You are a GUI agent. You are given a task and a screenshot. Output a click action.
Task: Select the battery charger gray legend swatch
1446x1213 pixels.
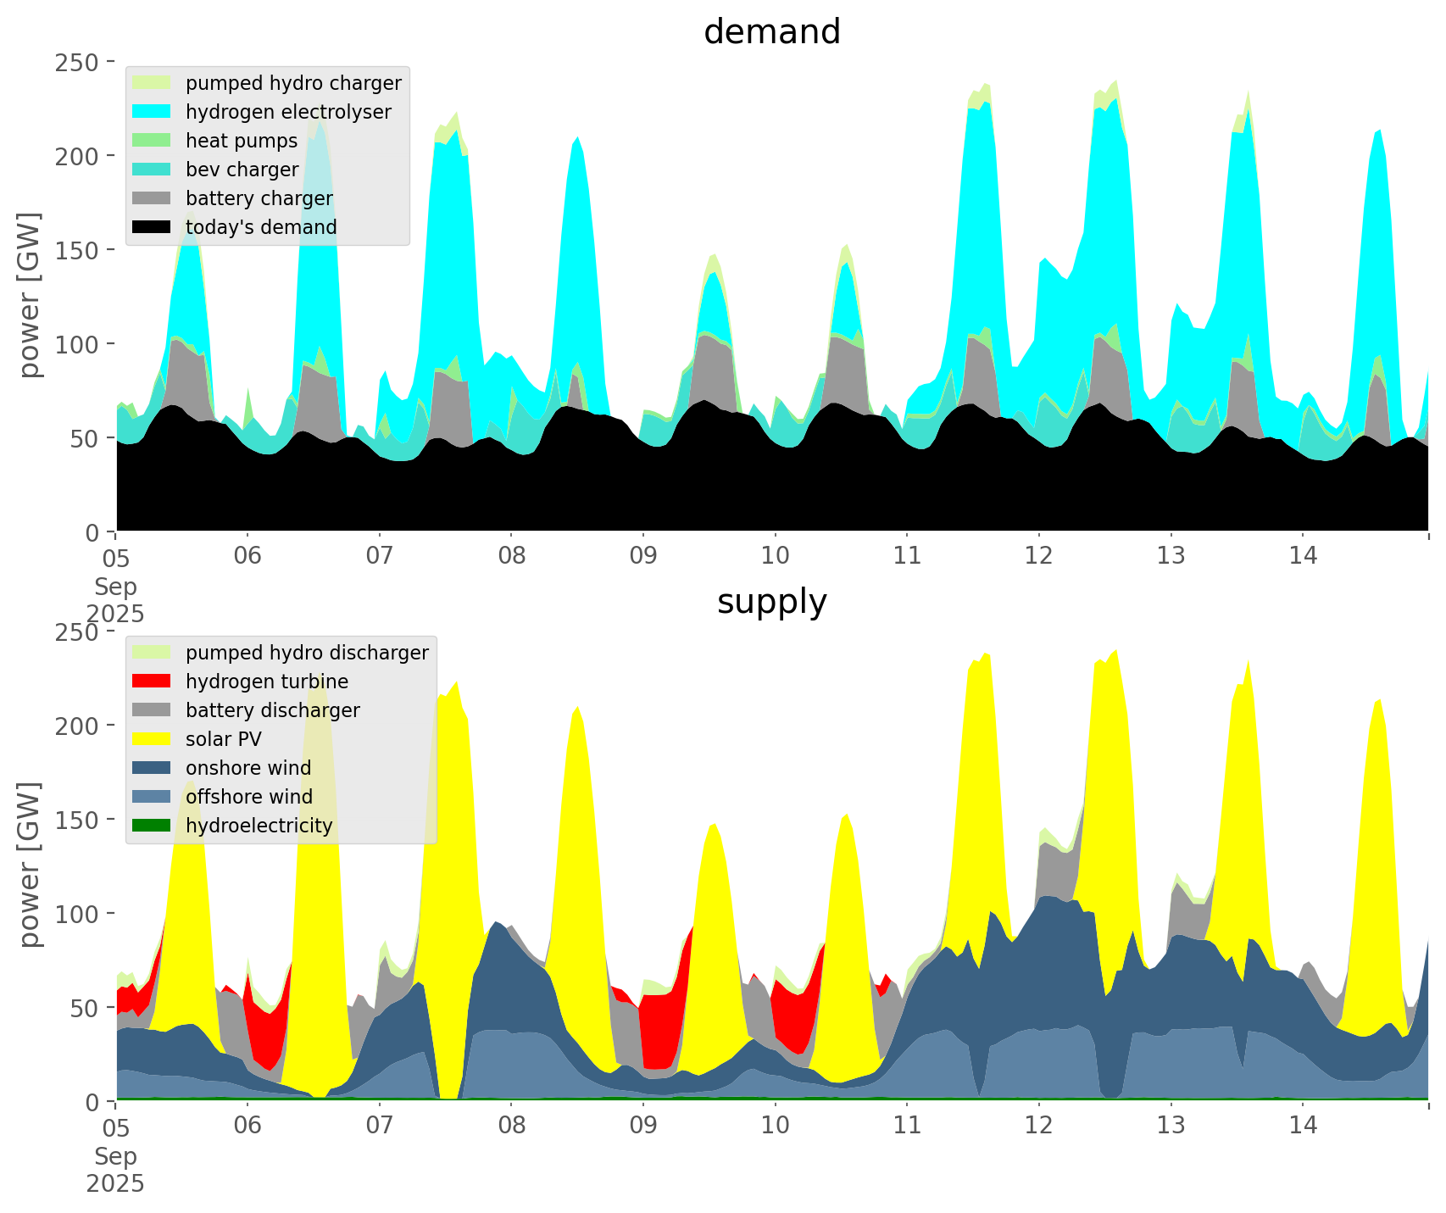pos(152,198)
